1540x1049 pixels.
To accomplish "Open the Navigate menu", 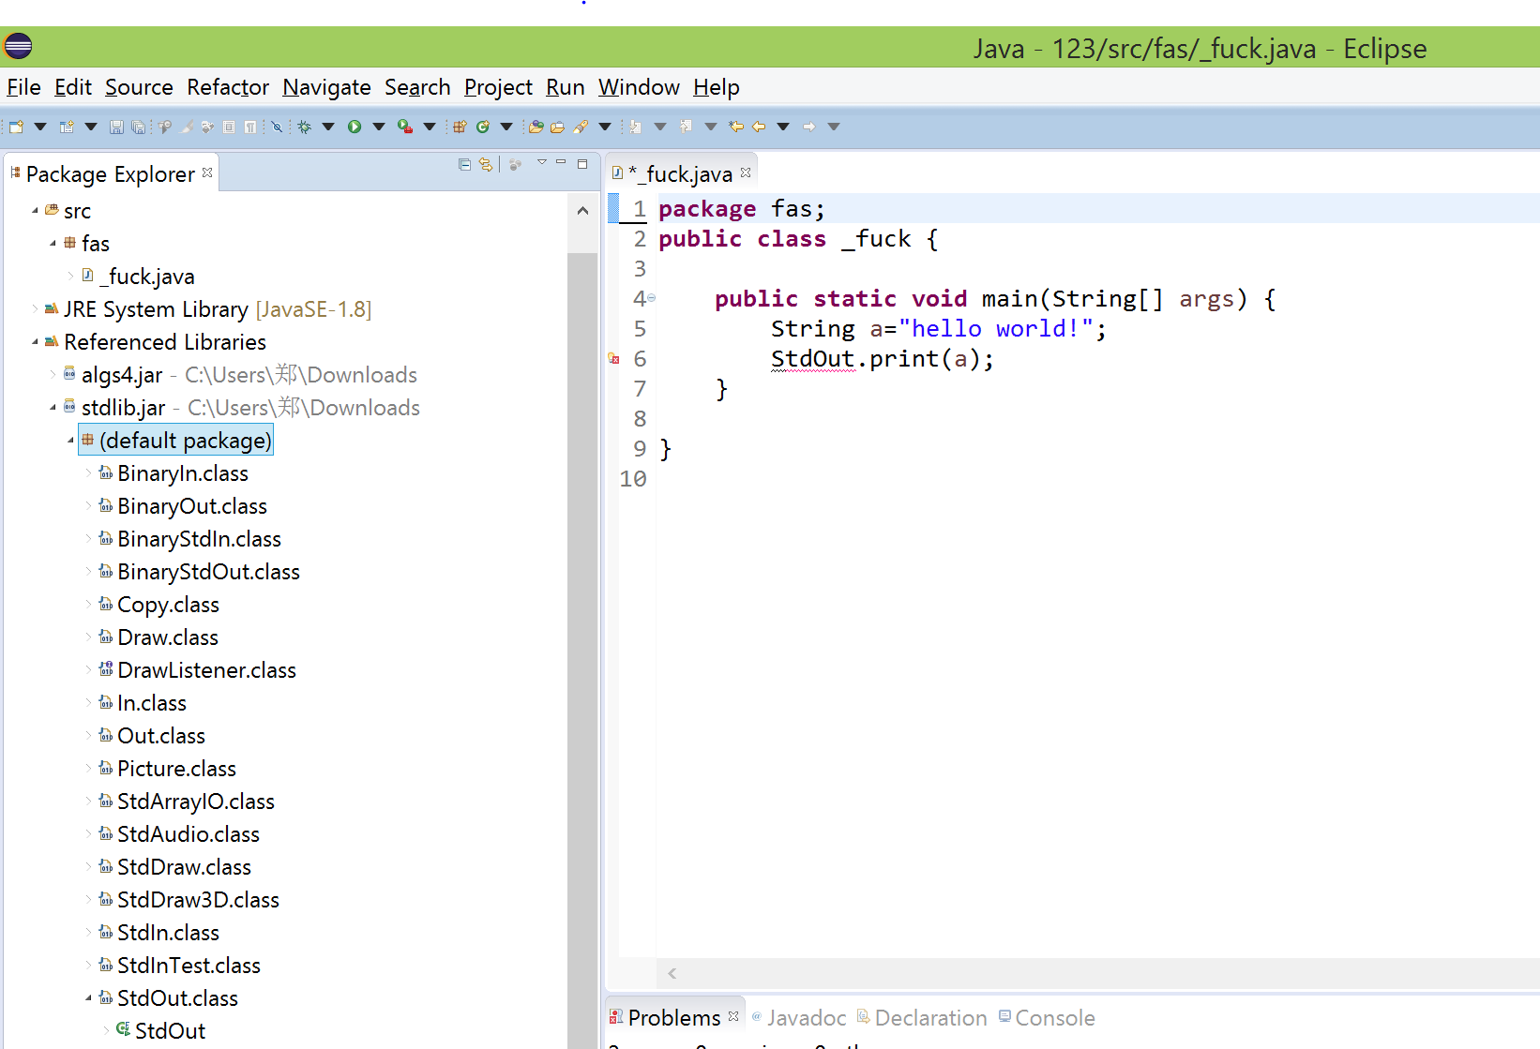I will tap(326, 87).
